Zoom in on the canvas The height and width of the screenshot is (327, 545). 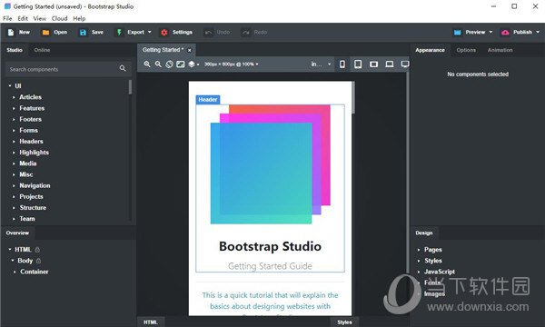147,64
